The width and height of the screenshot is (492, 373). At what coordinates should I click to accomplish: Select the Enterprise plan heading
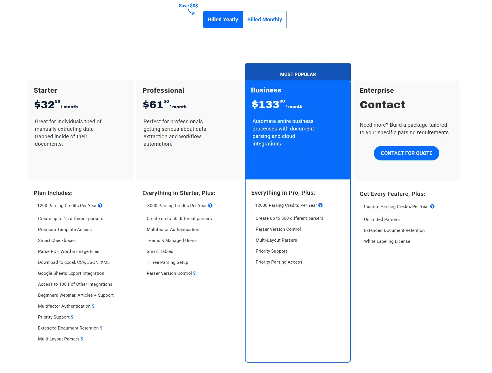click(x=377, y=90)
